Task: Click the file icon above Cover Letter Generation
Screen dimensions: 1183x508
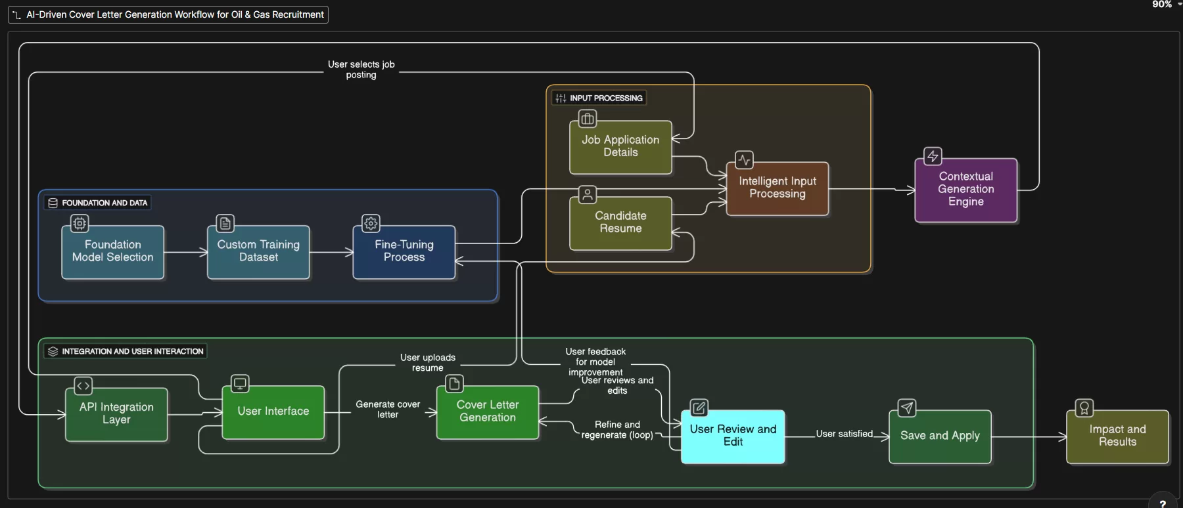Action: 454,383
